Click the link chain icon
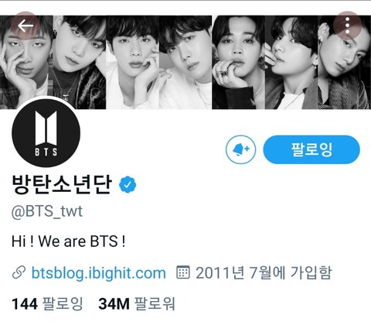 click(x=19, y=272)
